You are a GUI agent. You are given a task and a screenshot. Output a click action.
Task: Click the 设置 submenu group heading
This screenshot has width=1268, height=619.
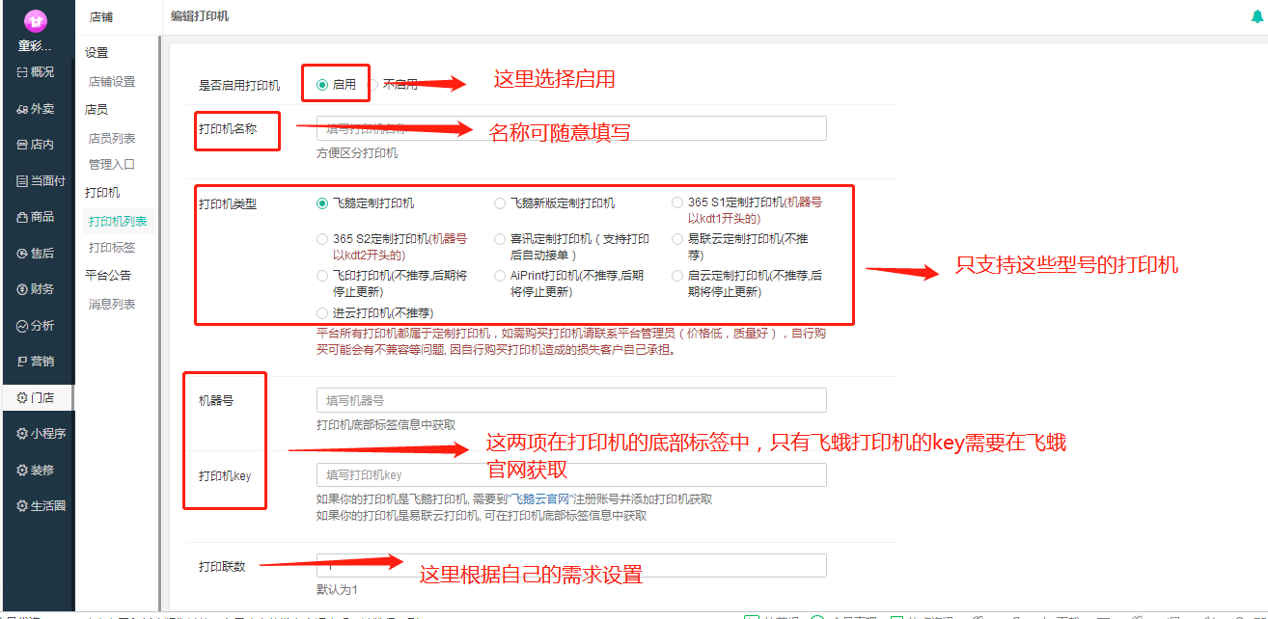pos(96,53)
